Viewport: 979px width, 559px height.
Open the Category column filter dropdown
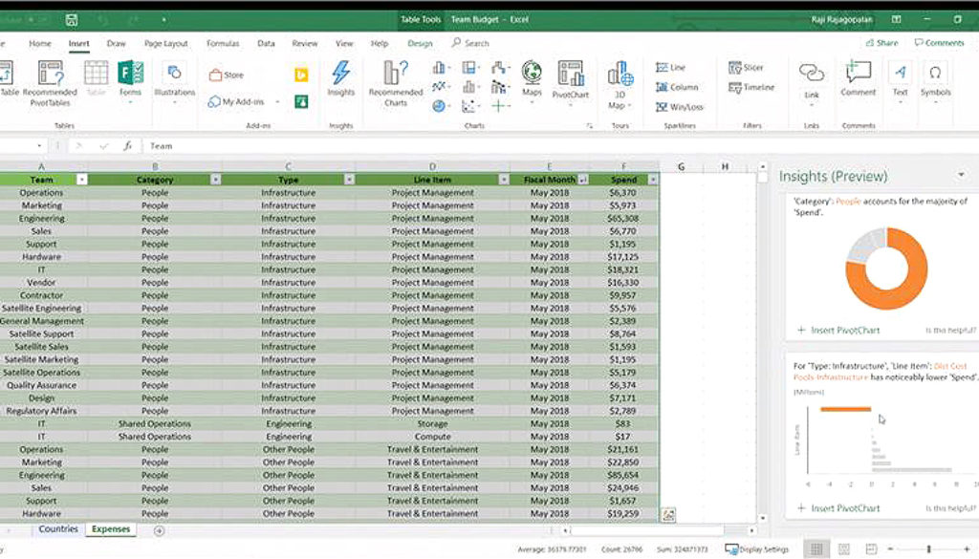coord(215,180)
